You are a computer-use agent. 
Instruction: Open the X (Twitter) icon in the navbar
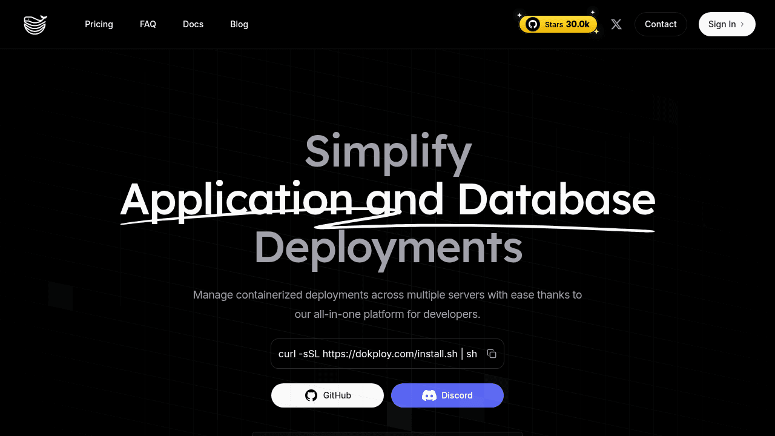[616, 24]
